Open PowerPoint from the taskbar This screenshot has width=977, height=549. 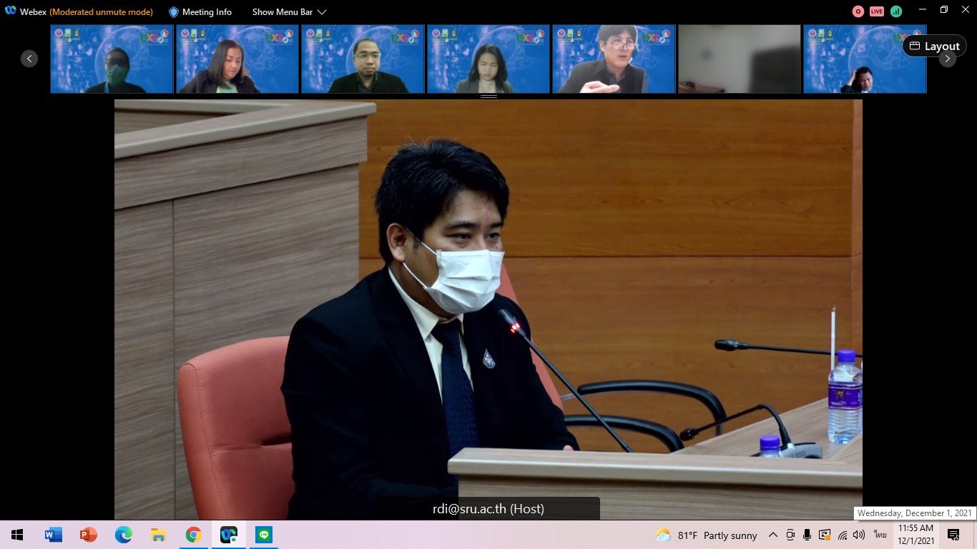(89, 535)
